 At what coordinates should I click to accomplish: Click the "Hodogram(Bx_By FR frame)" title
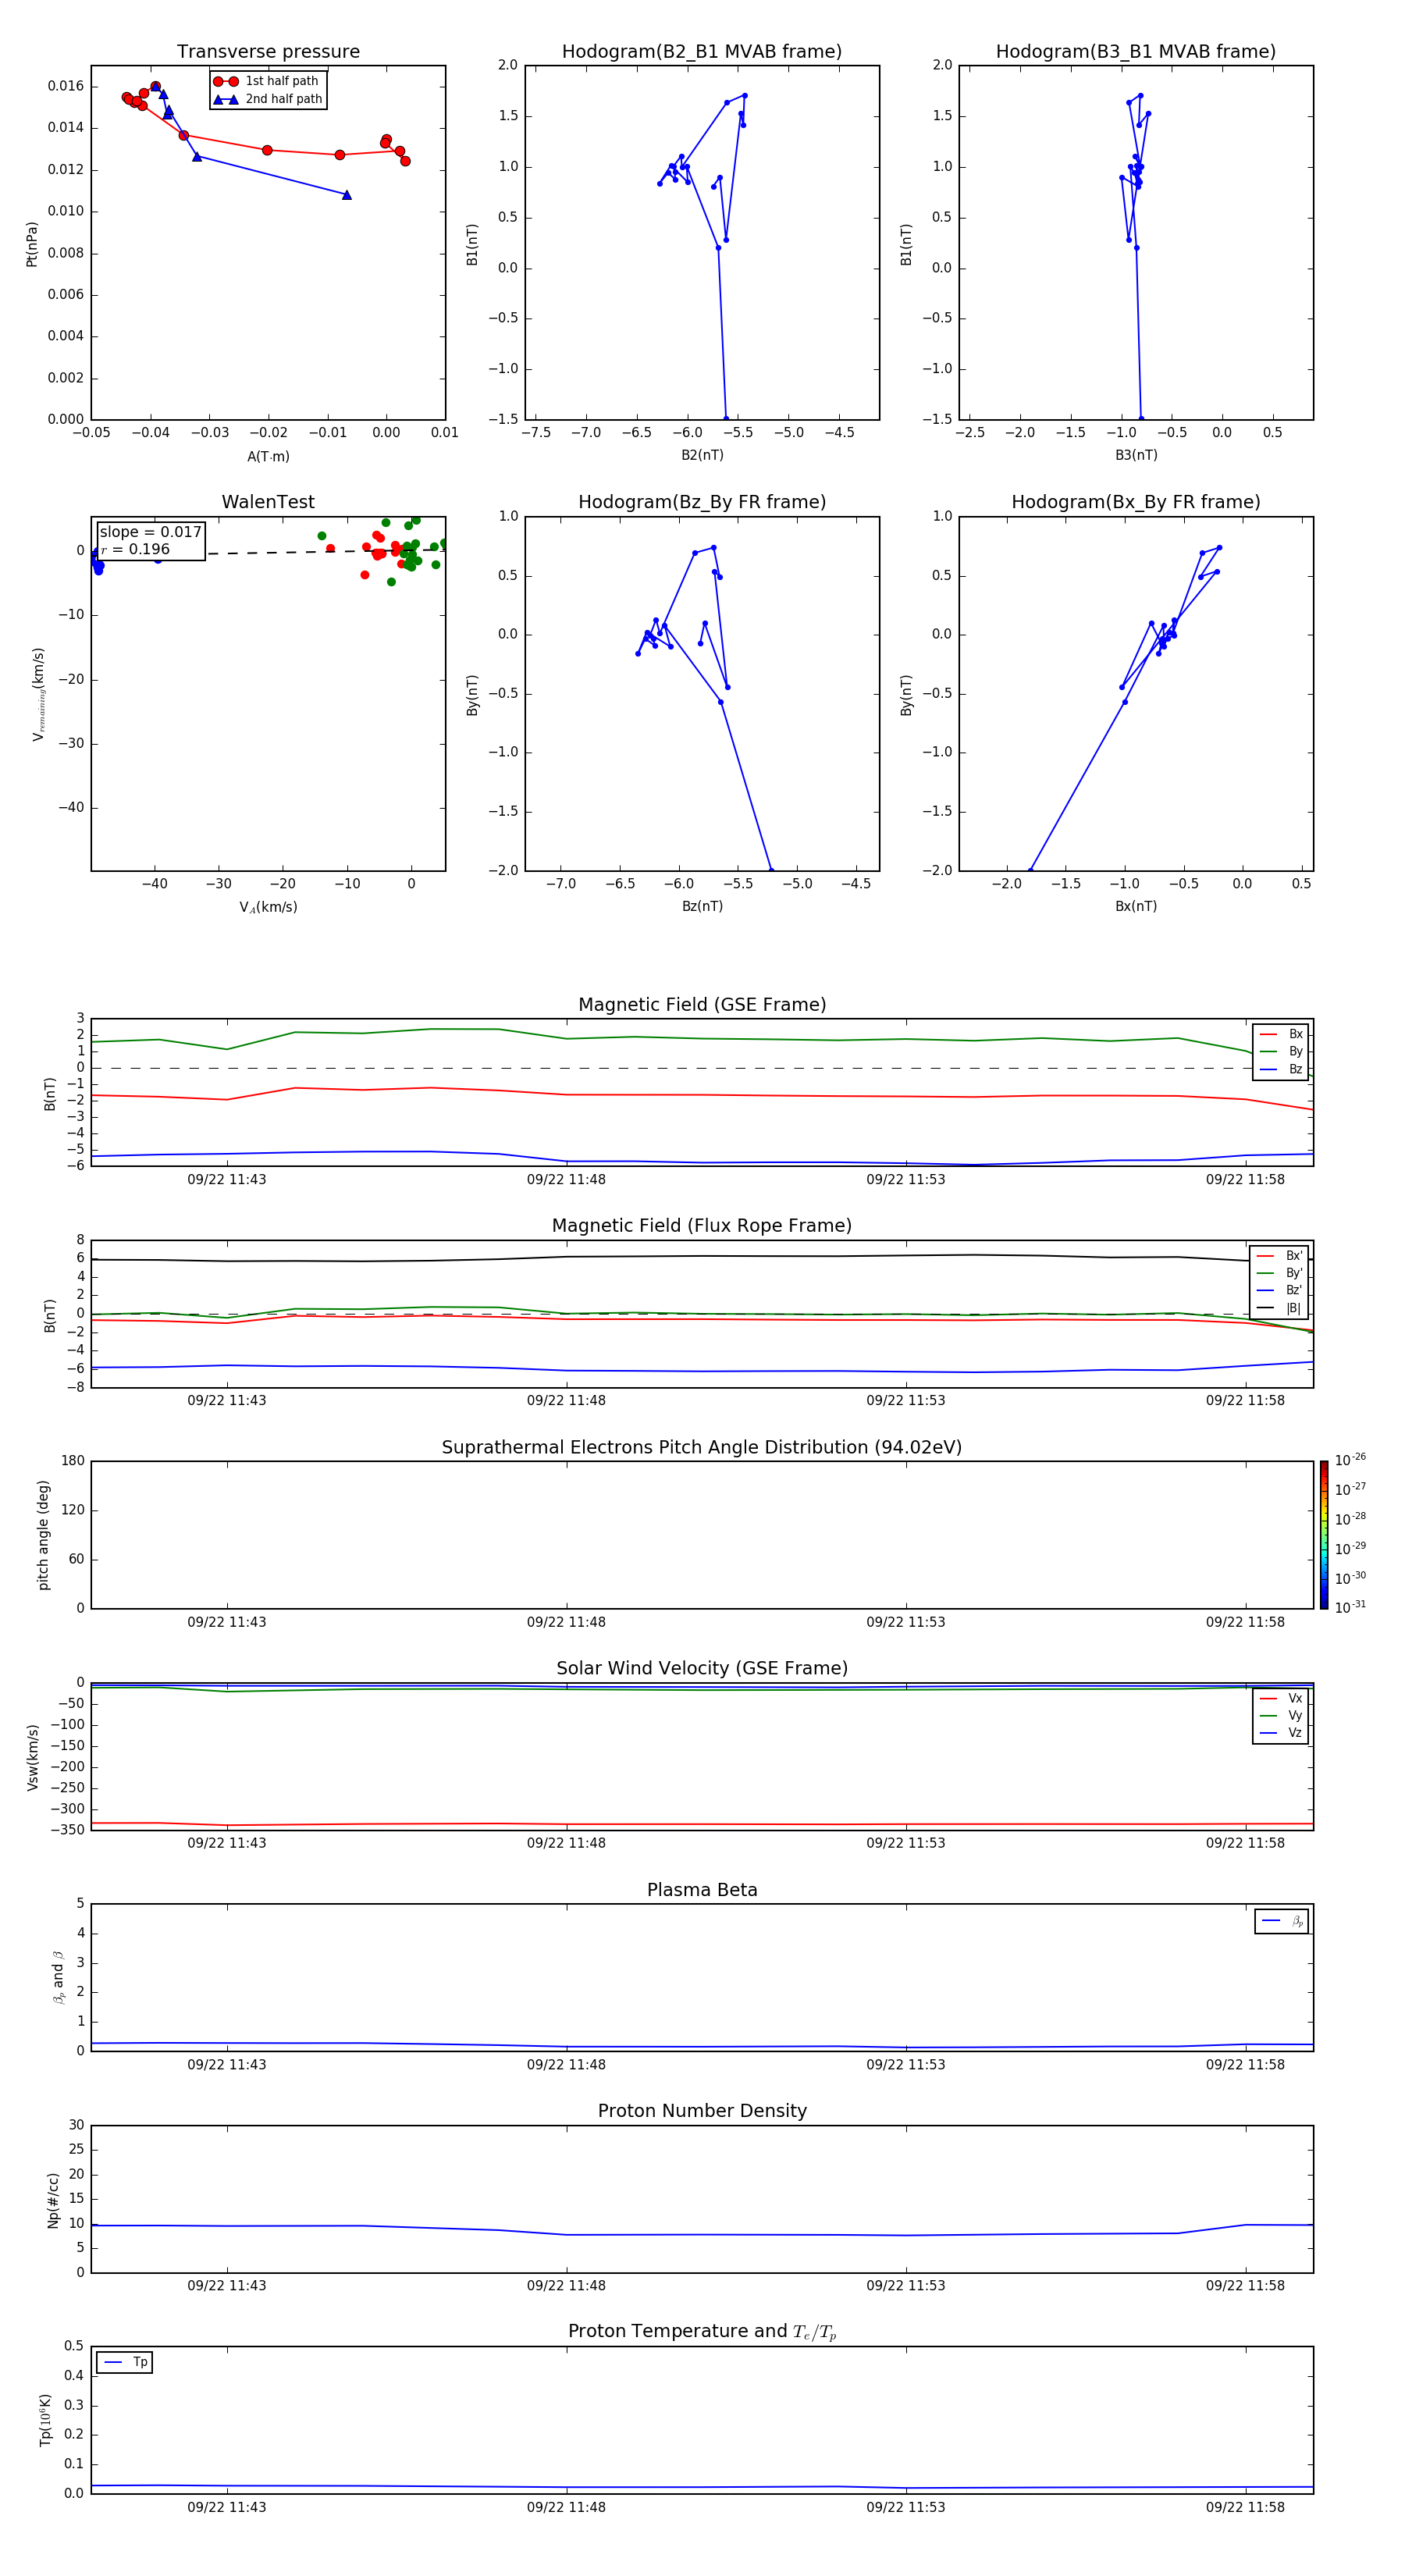click(x=1136, y=502)
